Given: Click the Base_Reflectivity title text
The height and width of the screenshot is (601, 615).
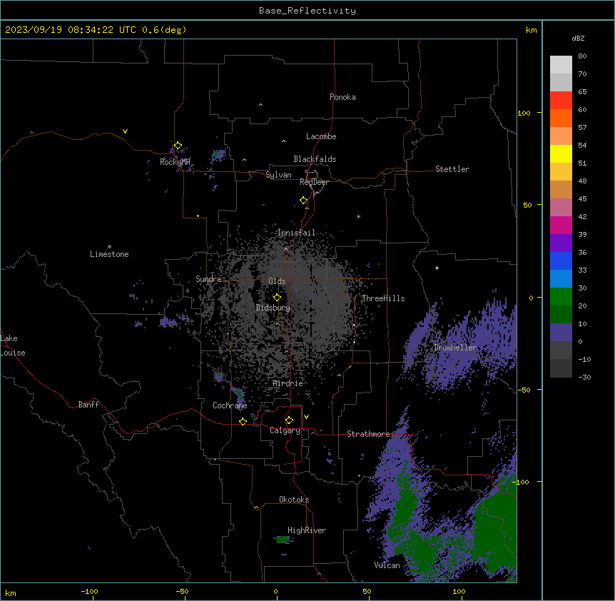Looking at the screenshot, I should (x=307, y=11).
